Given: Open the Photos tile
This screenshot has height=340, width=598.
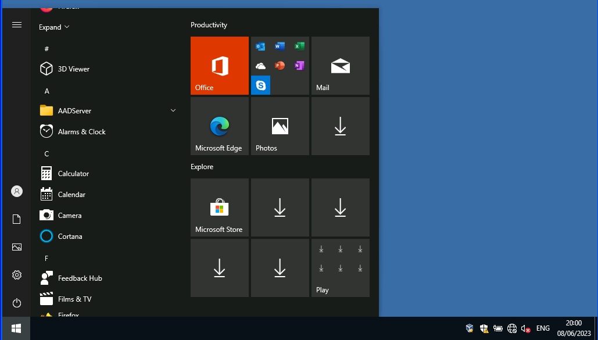Looking at the screenshot, I should click(280, 126).
